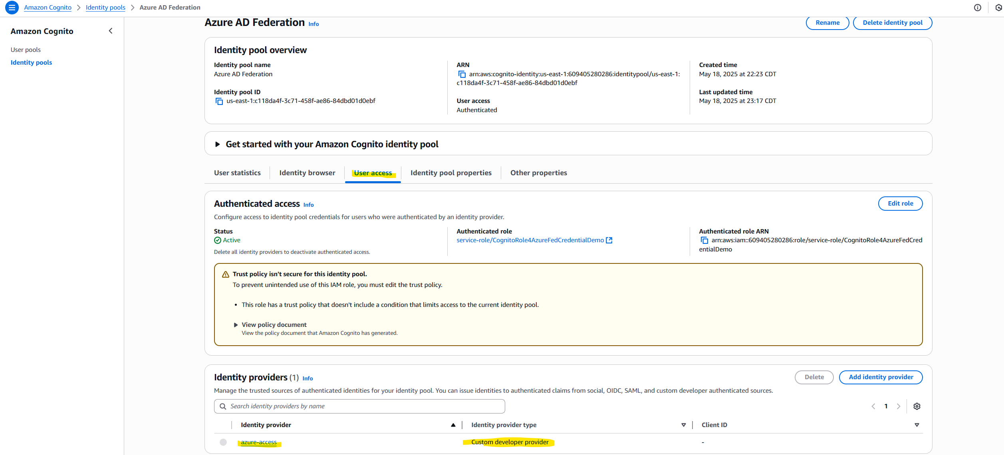Click the Edit role button
The width and height of the screenshot is (1004, 455).
pyautogui.click(x=900, y=204)
